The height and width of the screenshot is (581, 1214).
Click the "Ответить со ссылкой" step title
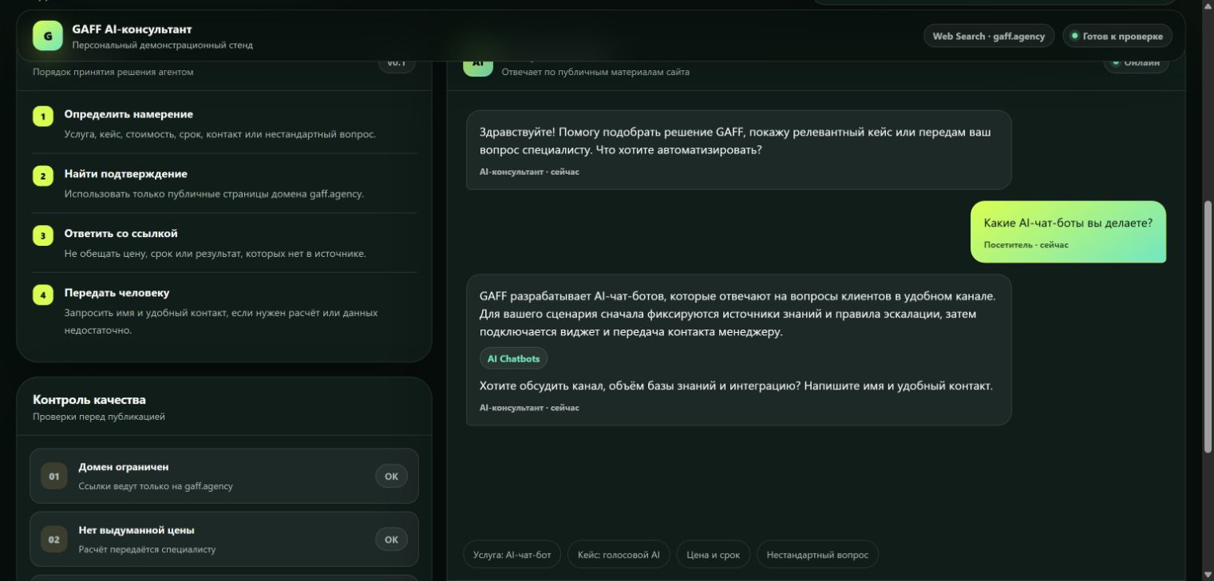tap(121, 234)
